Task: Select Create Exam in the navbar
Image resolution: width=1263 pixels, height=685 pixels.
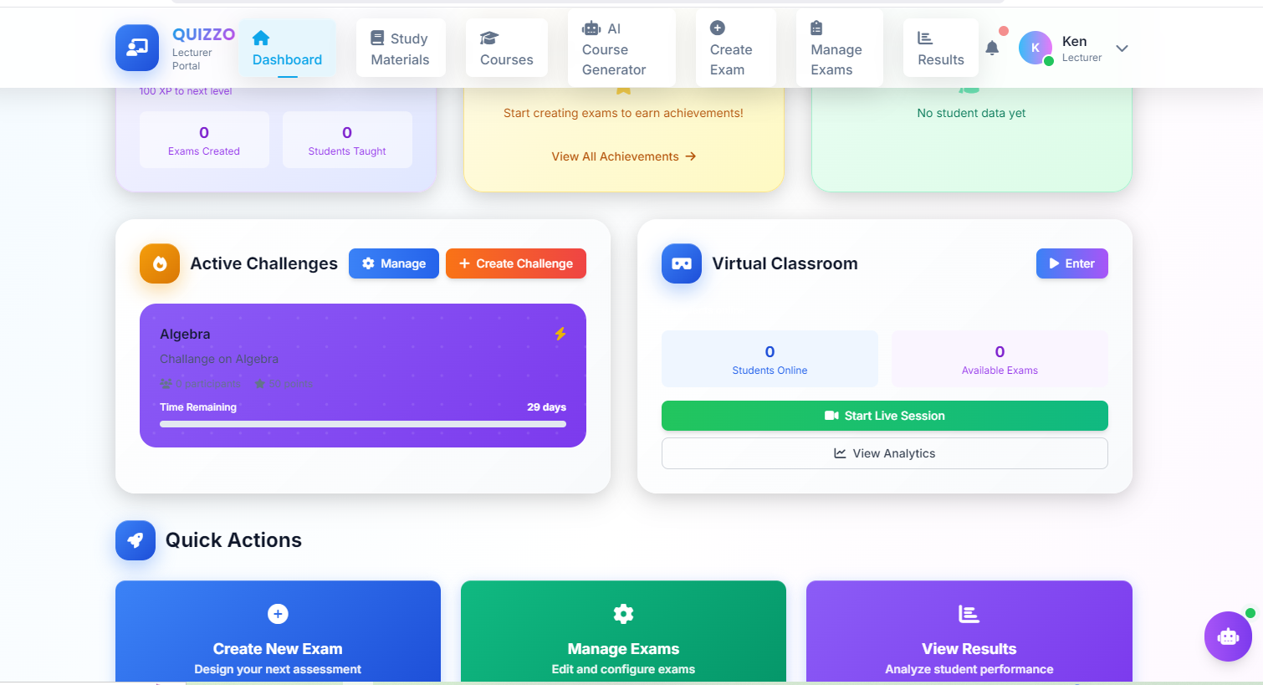Action: (x=736, y=49)
